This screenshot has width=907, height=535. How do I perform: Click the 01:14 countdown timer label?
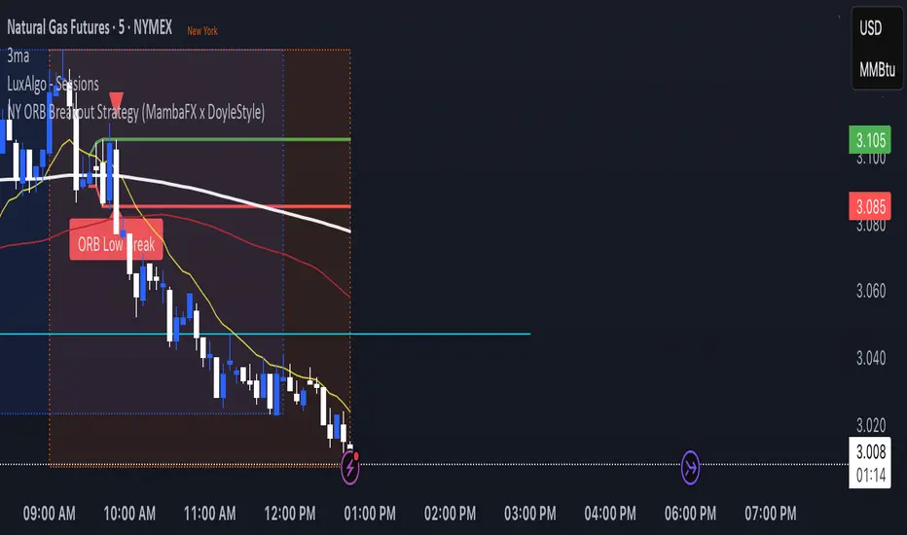pos(870,476)
